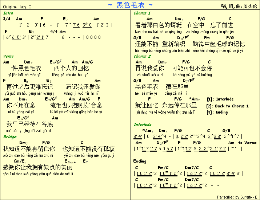Image resolution: width=260 pixels, height=200 pixels.
Task: Click the lyric '忘记我还爱你'
Action: [83, 87]
